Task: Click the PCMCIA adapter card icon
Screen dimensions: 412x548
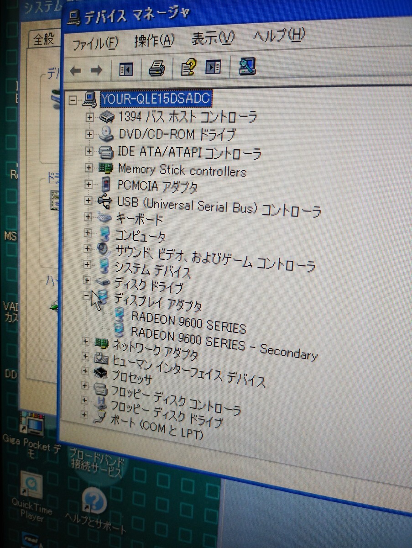Action: click(105, 184)
